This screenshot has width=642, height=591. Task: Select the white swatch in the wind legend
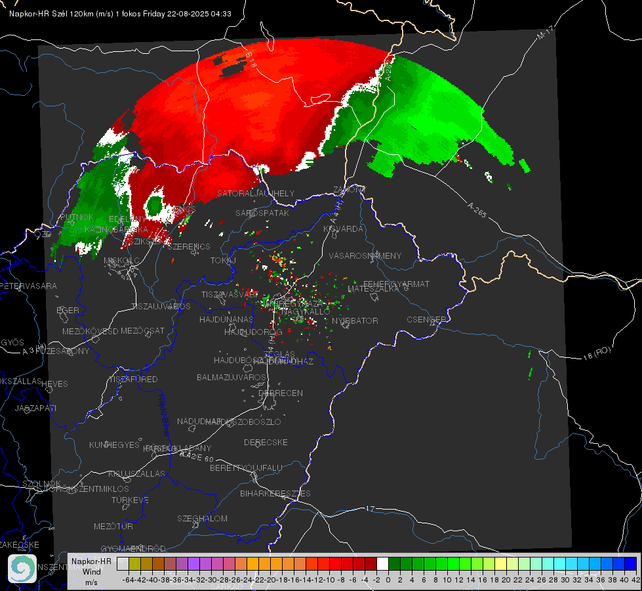(x=382, y=563)
